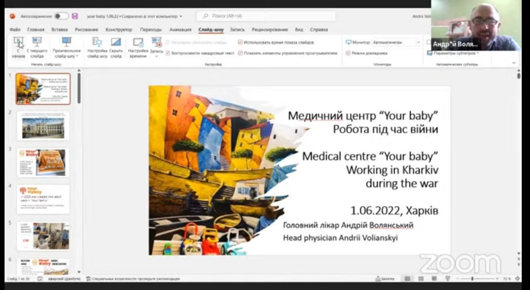Open Custom slide show (Произвольное слайд-шоу)
The image size is (530, 290).
tap(67, 47)
